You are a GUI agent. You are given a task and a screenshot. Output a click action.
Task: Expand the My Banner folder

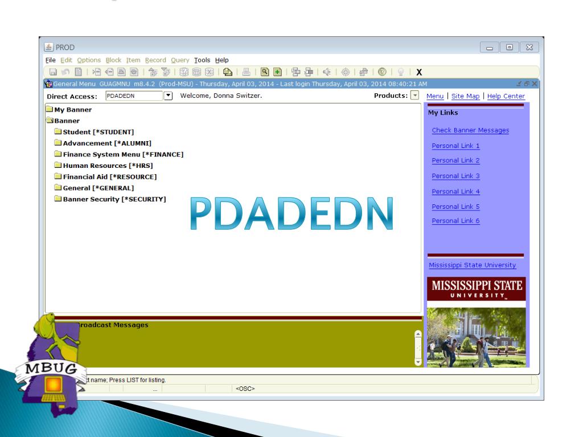(49, 110)
